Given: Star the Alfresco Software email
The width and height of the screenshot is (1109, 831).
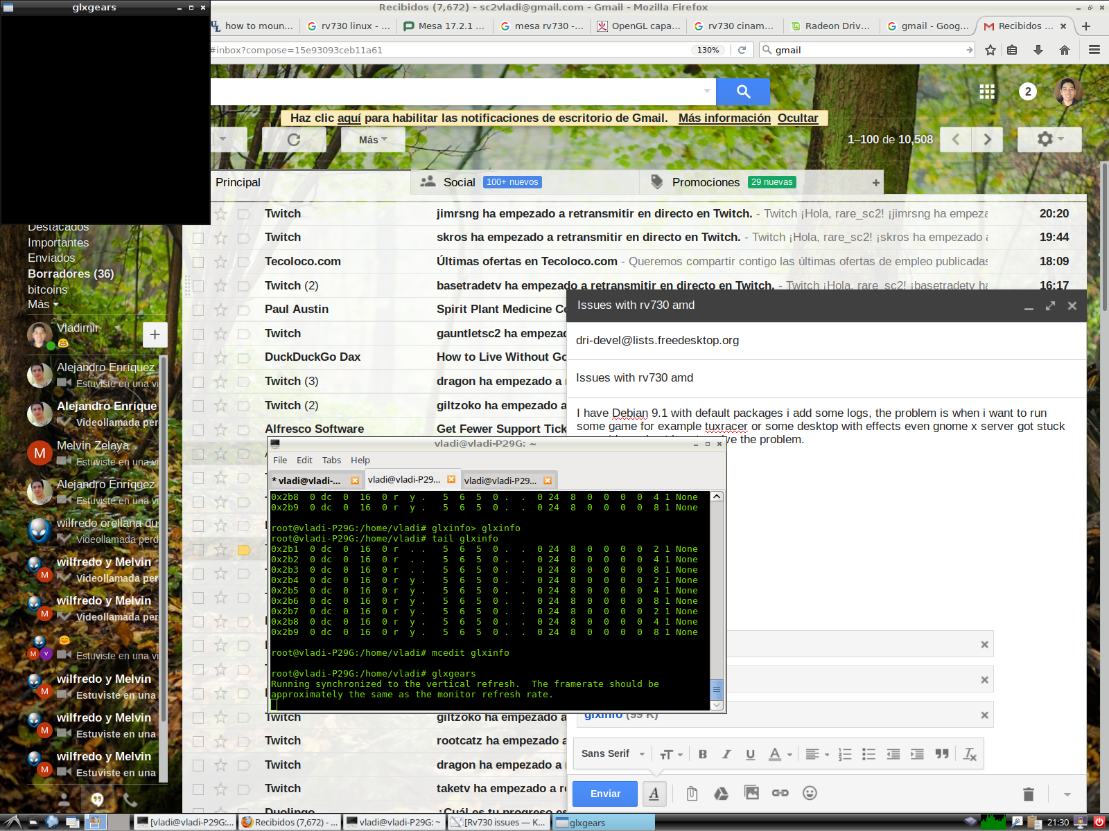Looking at the screenshot, I should point(220,429).
